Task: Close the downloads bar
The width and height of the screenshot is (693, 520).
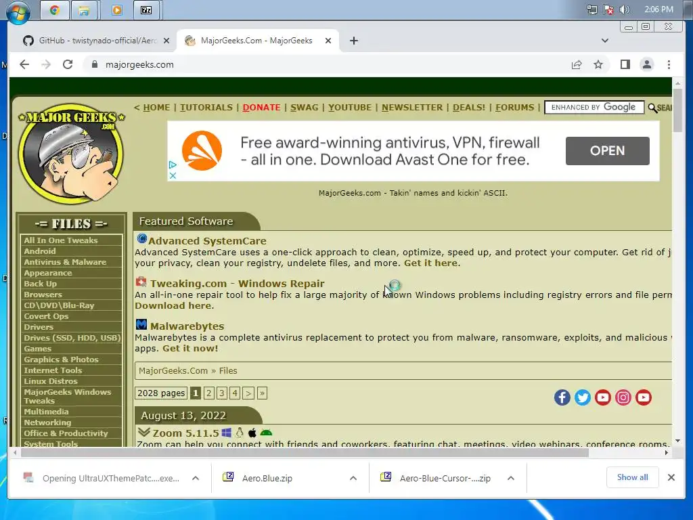Action: click(671, 477)
